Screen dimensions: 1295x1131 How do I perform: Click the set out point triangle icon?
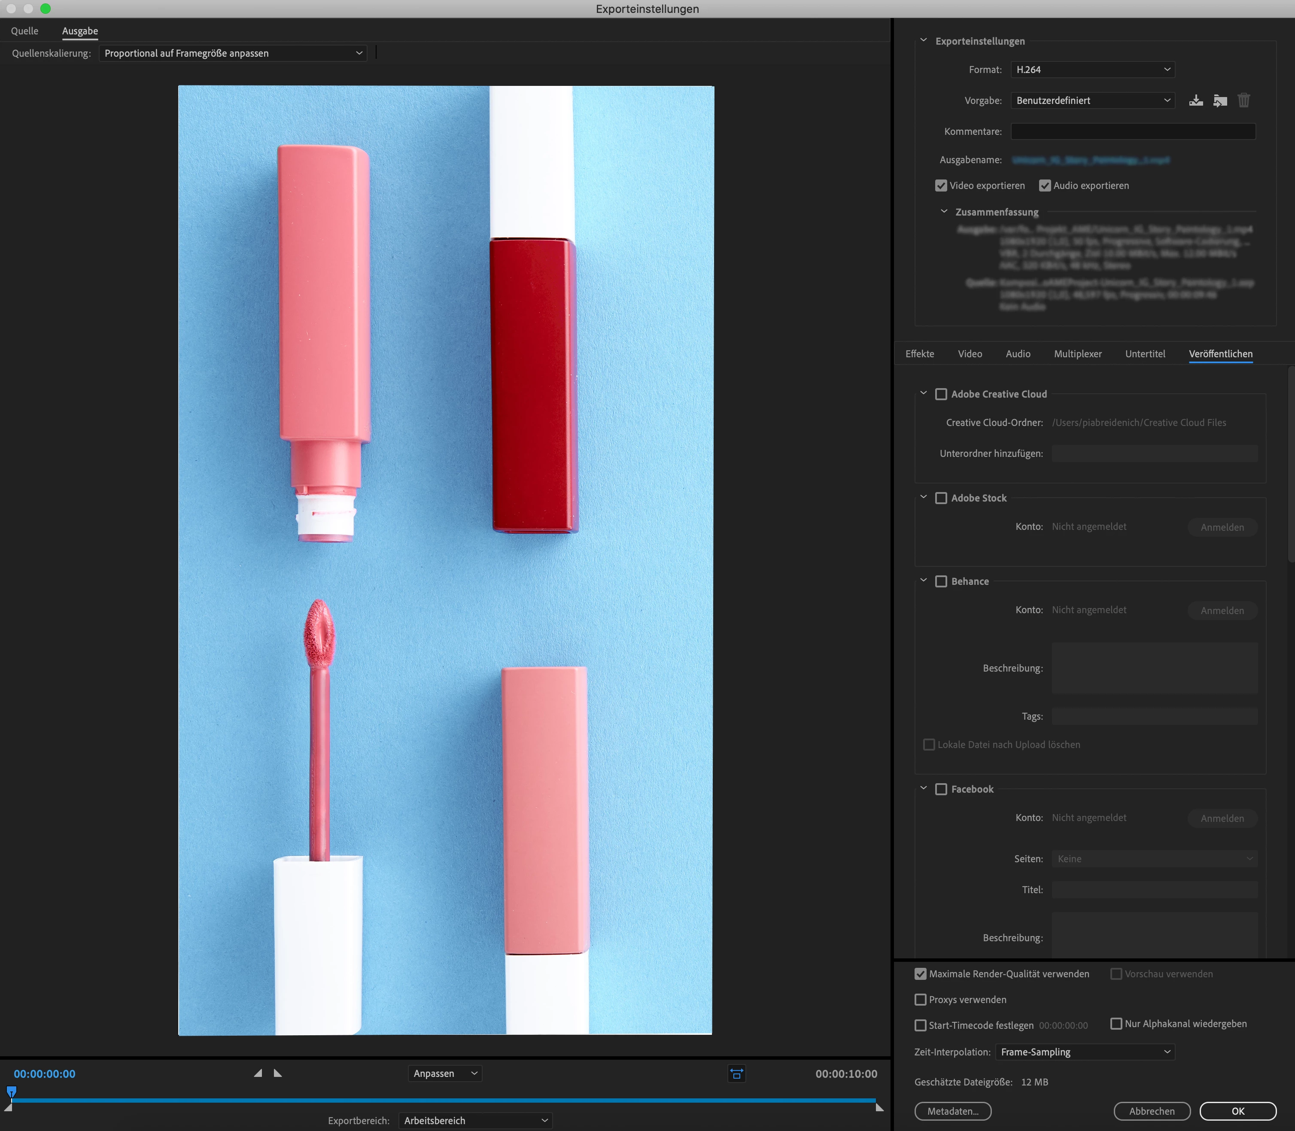pyautogui.click(x=278, y=1073)
